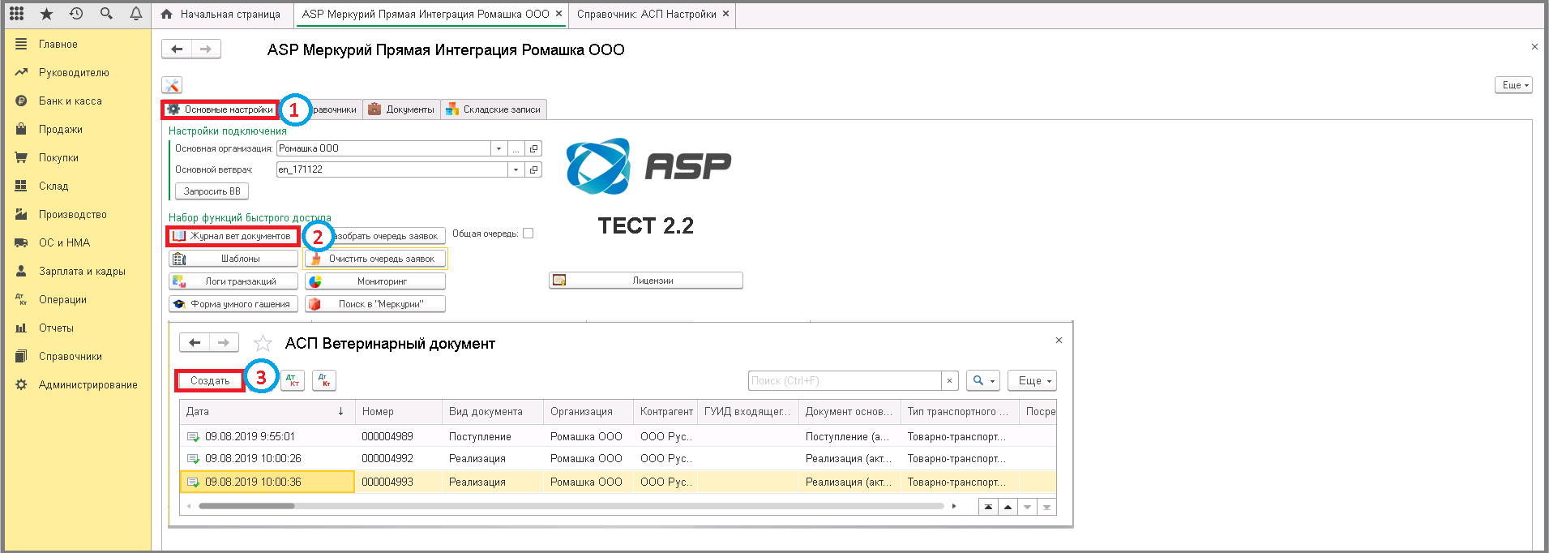Open Журнал вет документов
This screenshot has width=1549, height=553.
(x=233, y=236)
